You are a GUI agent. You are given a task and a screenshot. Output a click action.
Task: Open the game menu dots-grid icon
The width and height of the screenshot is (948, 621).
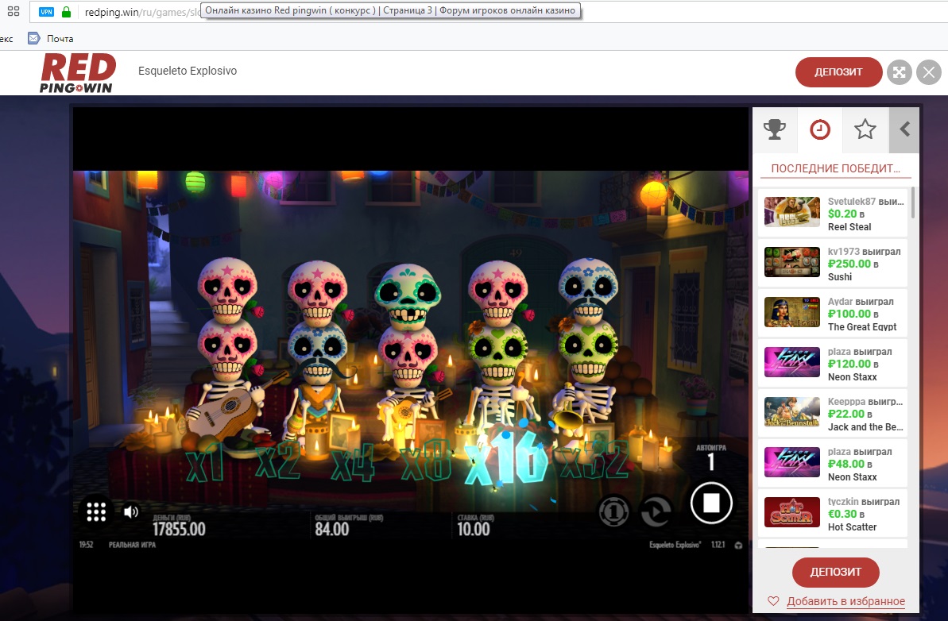pos(96,511)
